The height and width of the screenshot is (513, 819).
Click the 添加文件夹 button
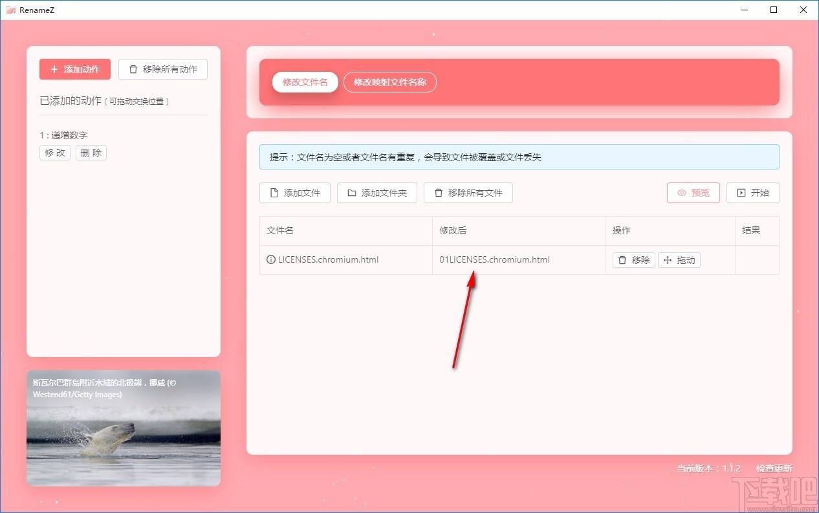(377, 193)
